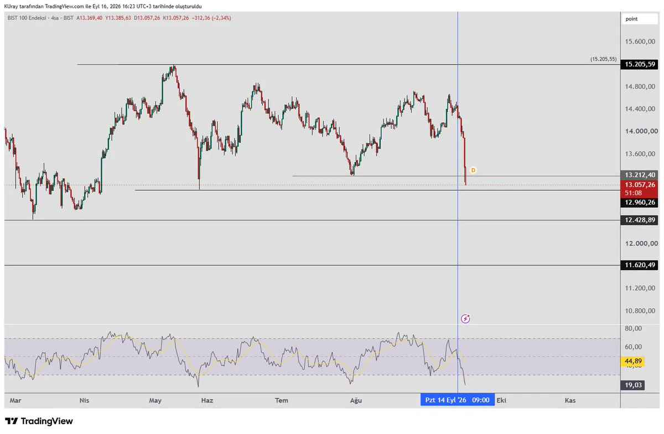Click the 10.800,00 price scale value
Screen dimensions: 664x434
point(641,311)
